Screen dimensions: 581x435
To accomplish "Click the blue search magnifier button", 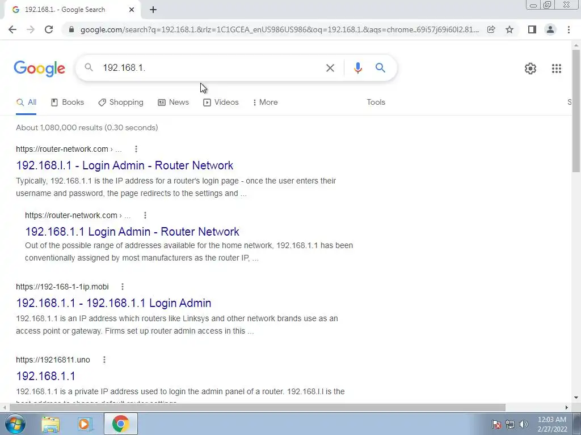I will [380, 68].
